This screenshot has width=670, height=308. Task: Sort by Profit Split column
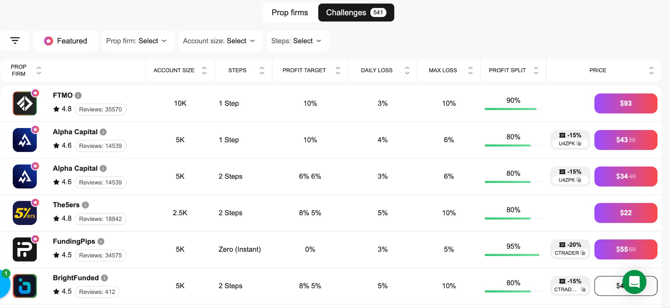point(536,70)
